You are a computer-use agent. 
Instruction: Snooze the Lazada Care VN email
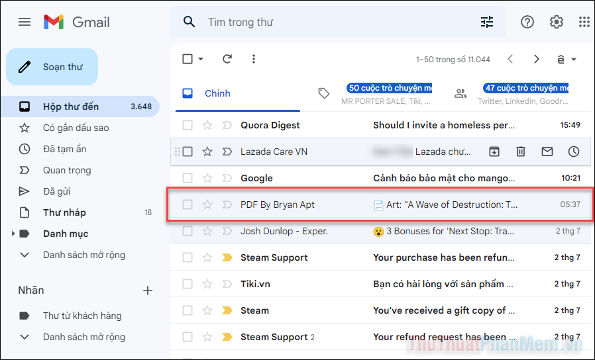pyautogui.click(x=573, y=152)
